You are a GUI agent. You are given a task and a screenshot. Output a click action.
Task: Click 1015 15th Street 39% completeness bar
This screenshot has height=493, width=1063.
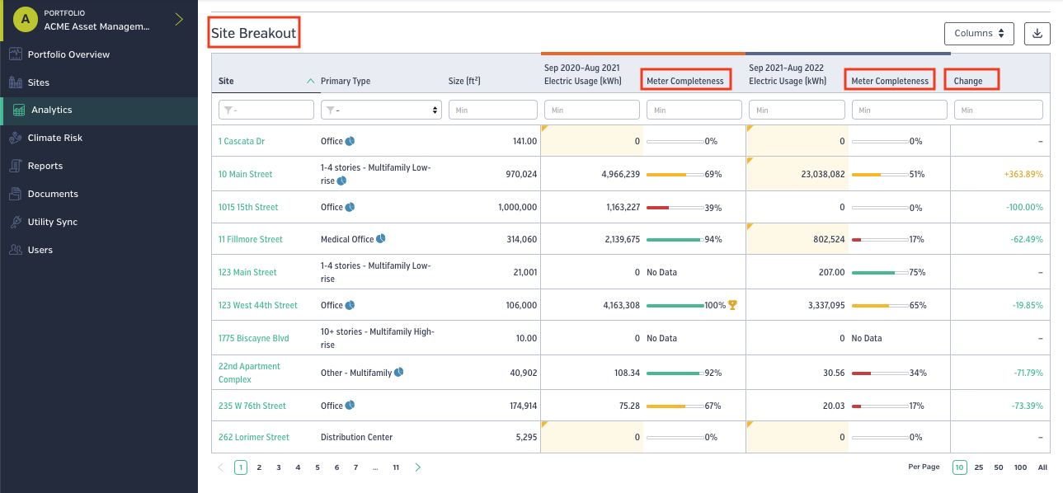[x=675, y=208]
